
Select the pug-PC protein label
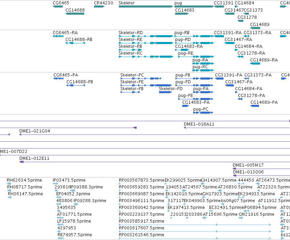(201, 109)
